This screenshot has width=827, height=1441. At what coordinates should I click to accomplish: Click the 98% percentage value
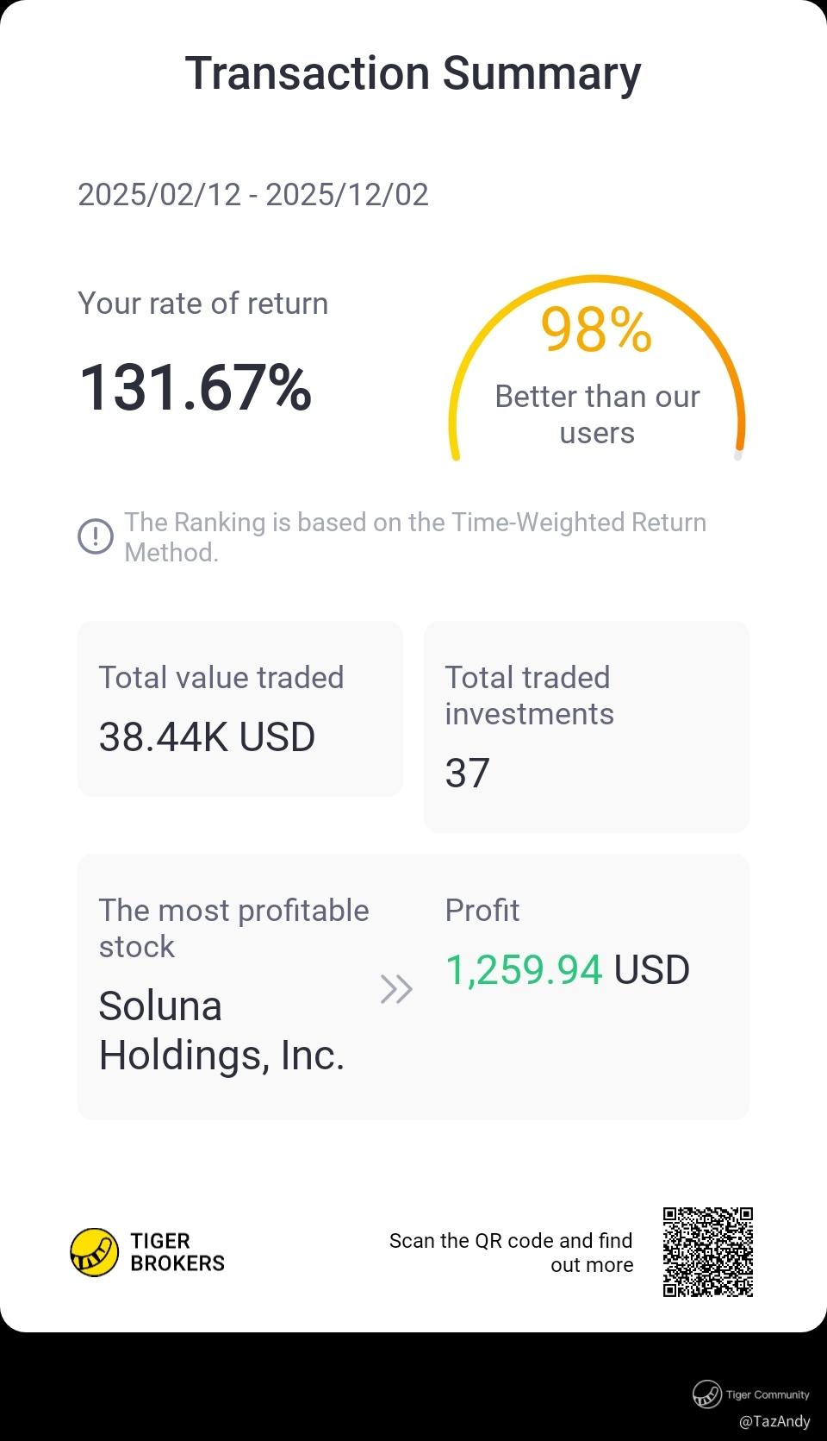(x=596, y=330)
